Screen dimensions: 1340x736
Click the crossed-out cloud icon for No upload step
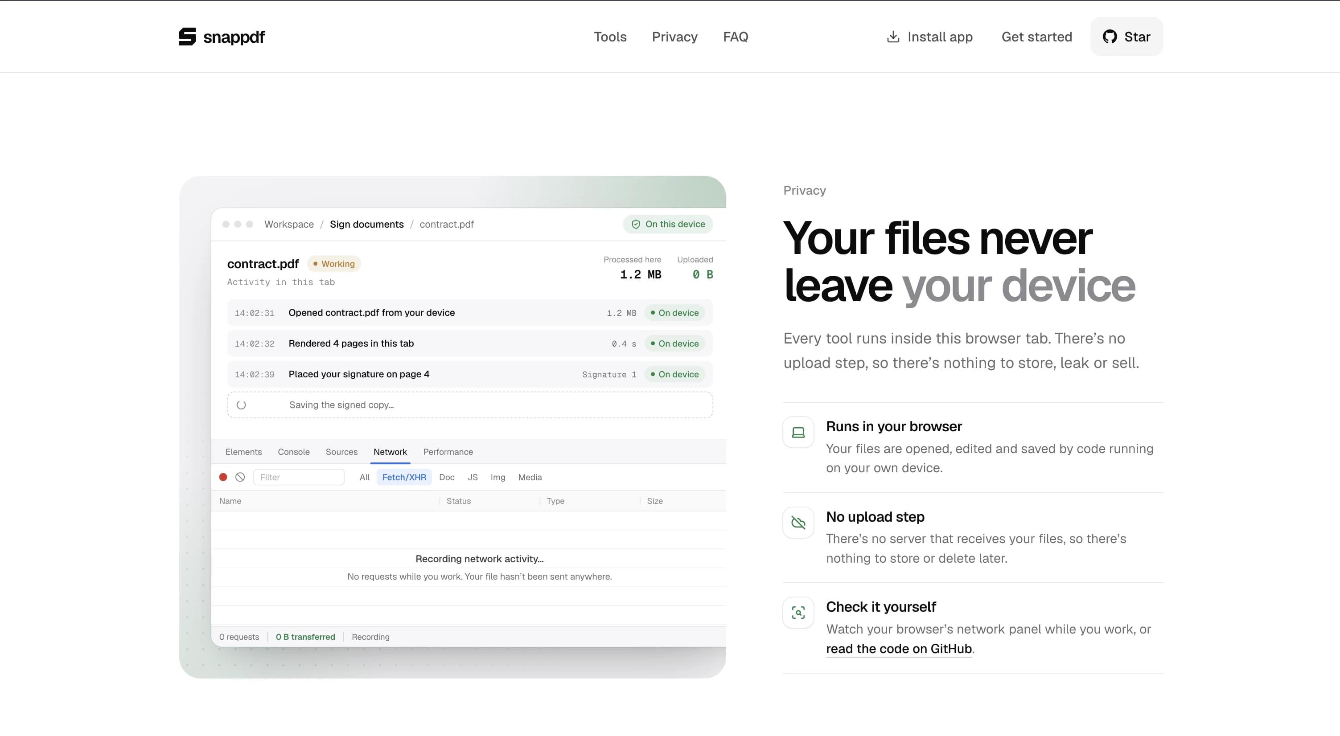click(798, 522)
